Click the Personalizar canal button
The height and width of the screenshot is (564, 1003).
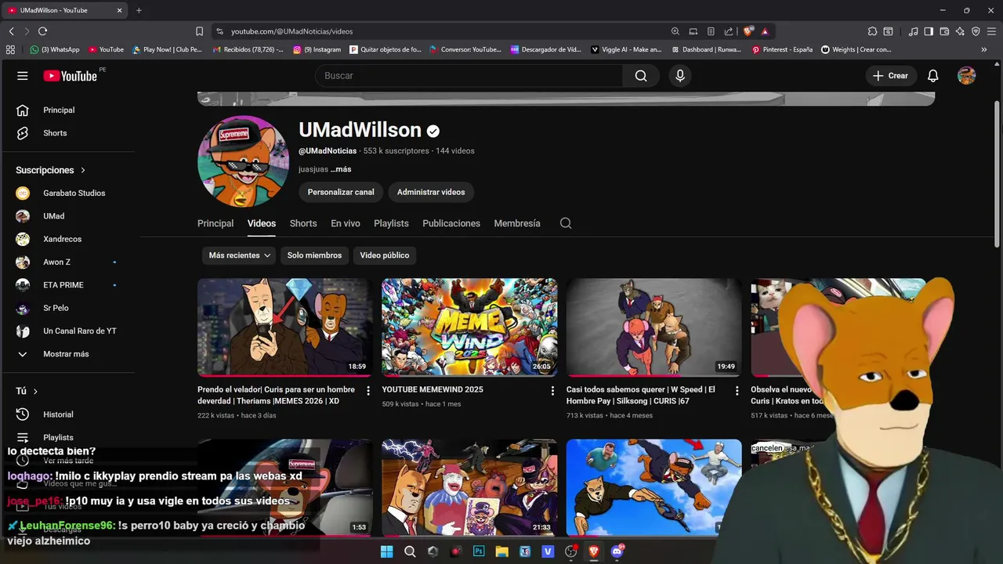point(341,192)
